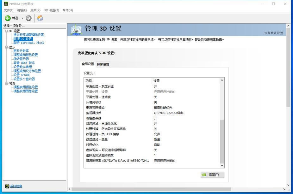Select the 平滑处理 - 灰度纠正 row

pyautogui.click(x=152, y=86)
